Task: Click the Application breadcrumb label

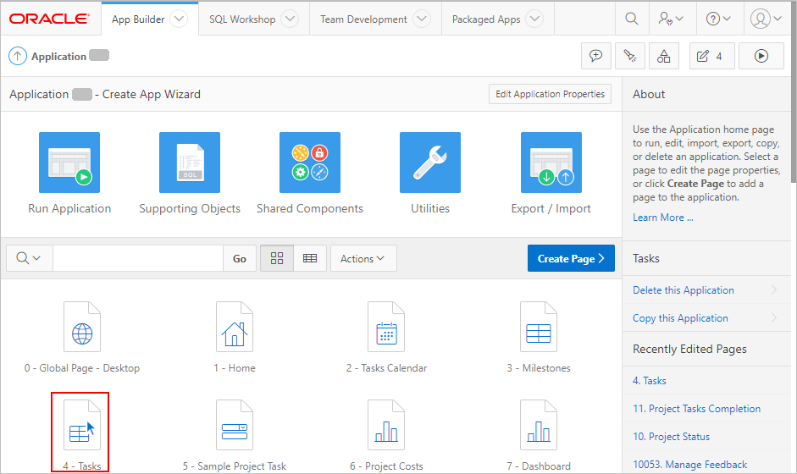Action: pos(58,57)
